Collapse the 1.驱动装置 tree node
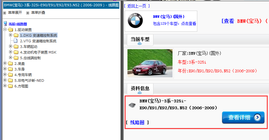This screenshot has width=269, height=140. (x=5, y=29)
